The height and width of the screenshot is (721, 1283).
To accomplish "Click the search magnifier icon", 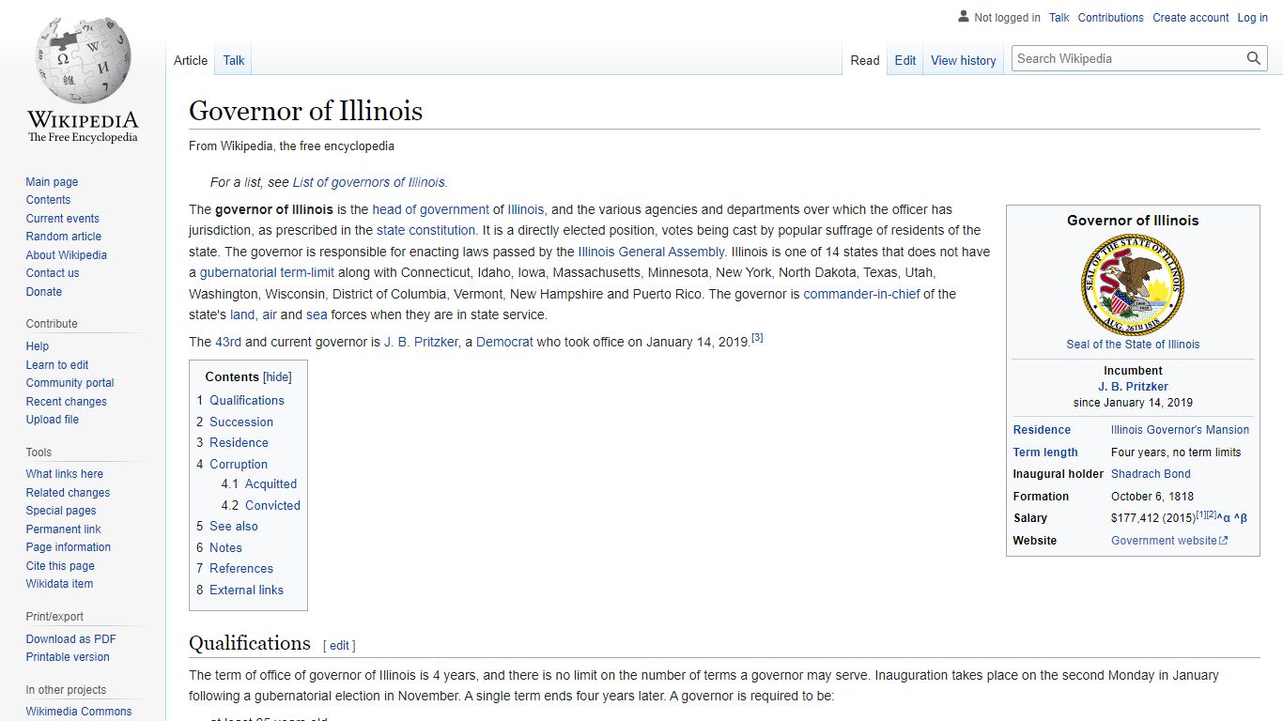I will click(x=1254, y=58).
